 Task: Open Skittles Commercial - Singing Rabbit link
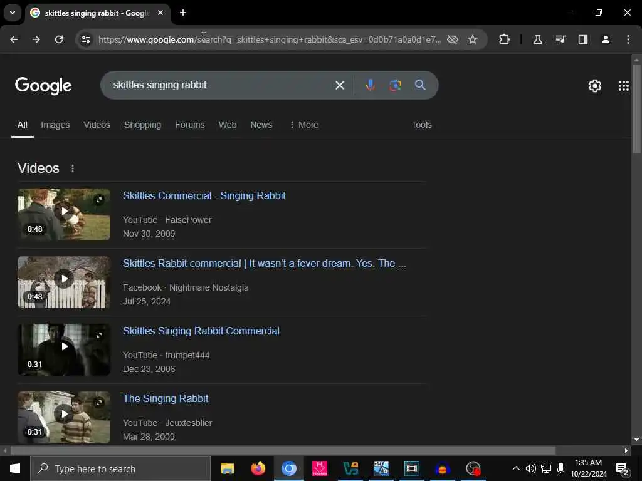(x=204, y=195)
